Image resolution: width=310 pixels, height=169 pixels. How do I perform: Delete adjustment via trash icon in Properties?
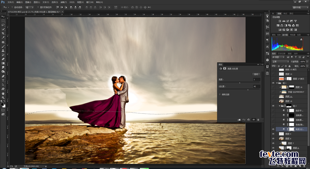tap(258, 120)
